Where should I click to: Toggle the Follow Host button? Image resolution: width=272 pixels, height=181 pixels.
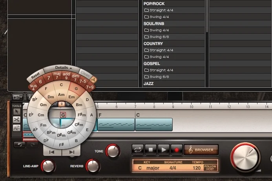pyautogui.click(x=210, y=168)
